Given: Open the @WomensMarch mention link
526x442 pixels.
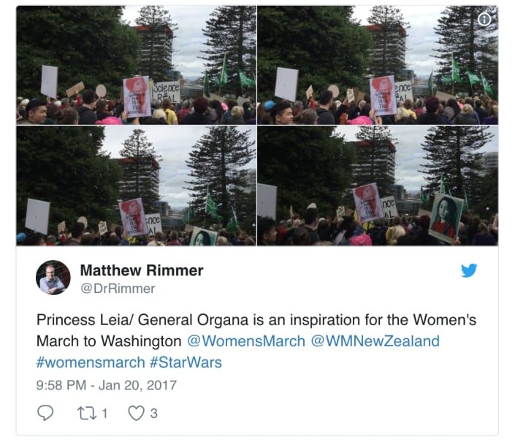Looking at the screenshot, I should point(246,341).
